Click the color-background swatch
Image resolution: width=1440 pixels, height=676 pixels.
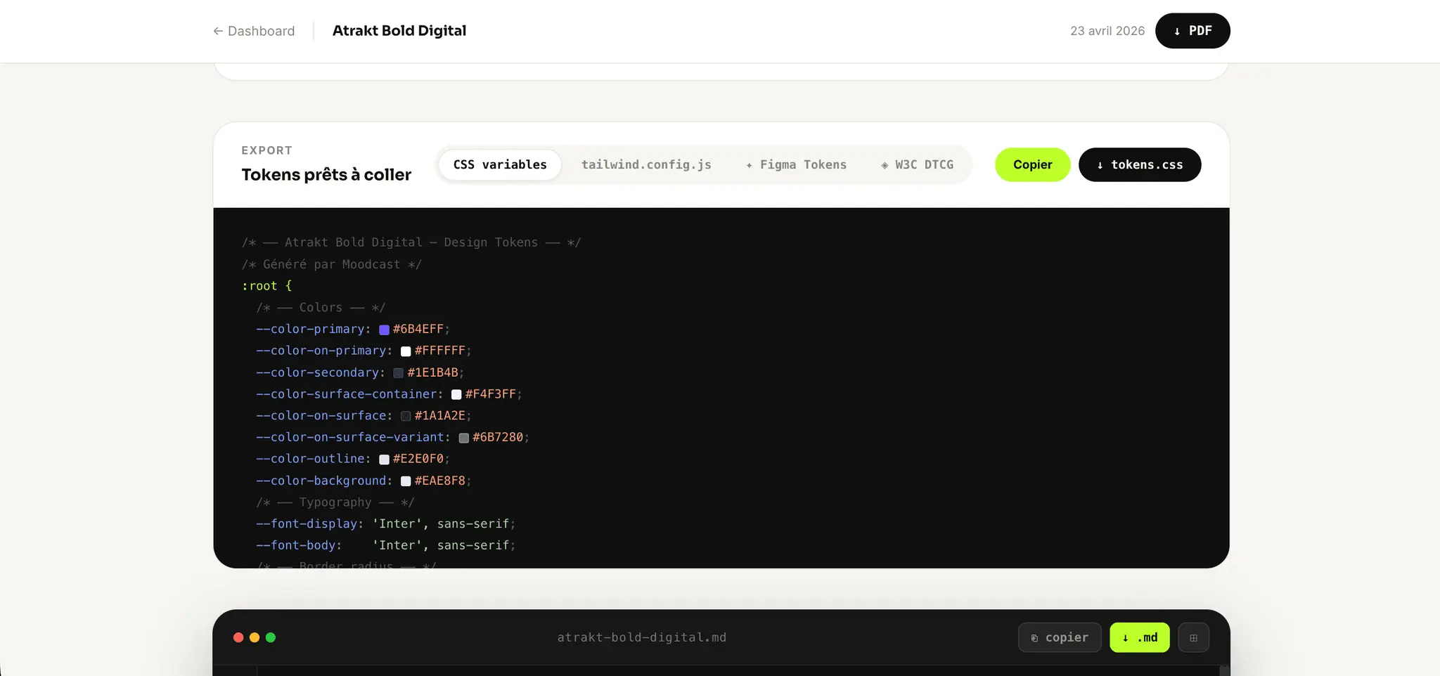(x=406, y=481)
